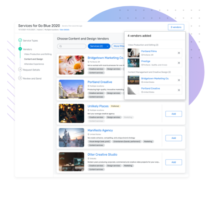207x198 pixels.
Task: Open Otter Creative Studio vendor title
Action: (x=102, y=154)
